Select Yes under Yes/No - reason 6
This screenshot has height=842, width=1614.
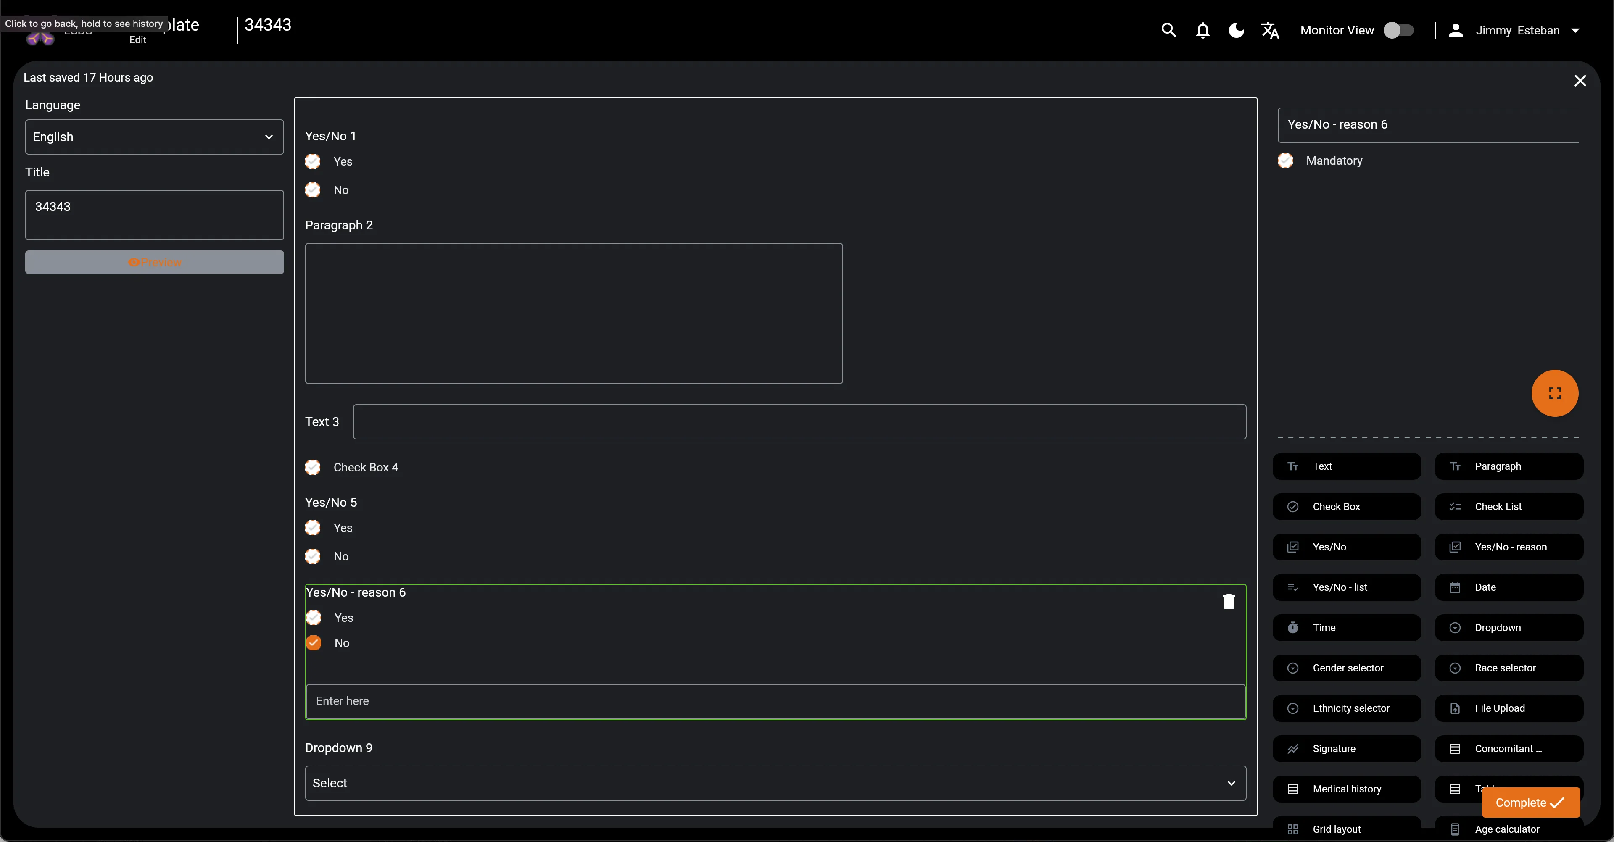click(x=314, y=618)
